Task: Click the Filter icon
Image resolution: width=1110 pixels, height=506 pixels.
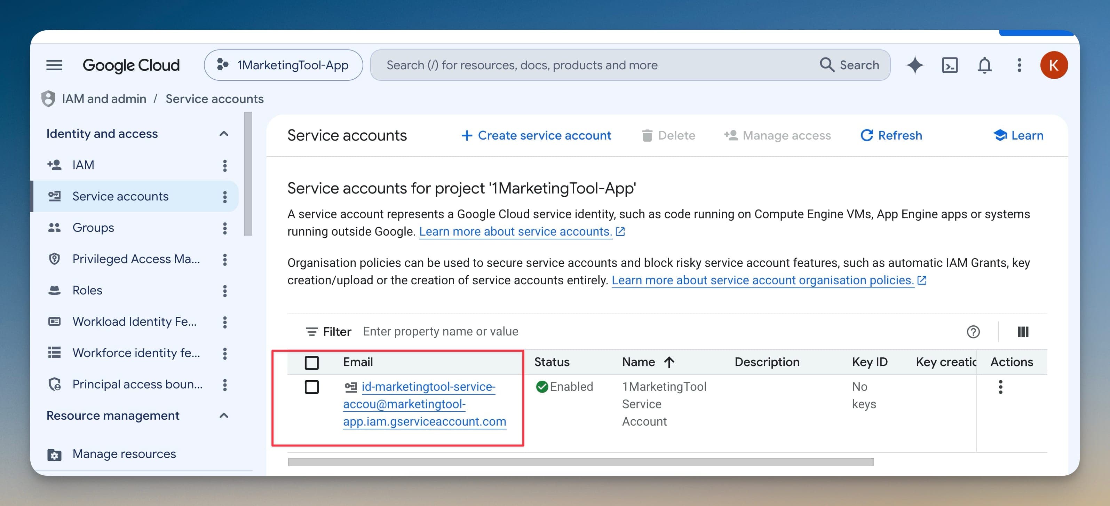Action: 311,331
